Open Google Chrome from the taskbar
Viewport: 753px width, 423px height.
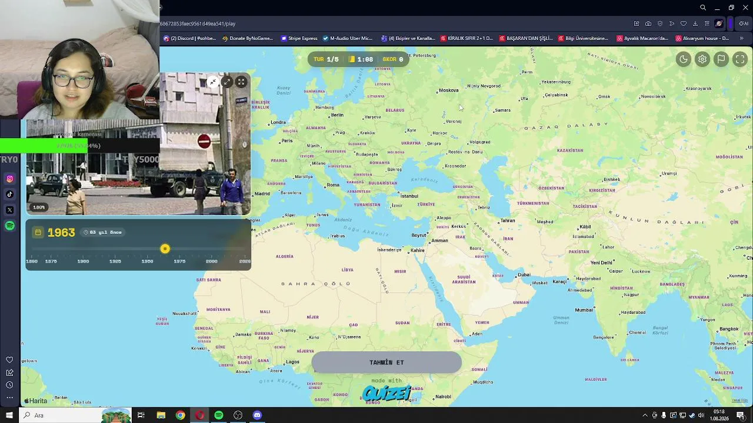pyautogui.click(x=180, y=415)
